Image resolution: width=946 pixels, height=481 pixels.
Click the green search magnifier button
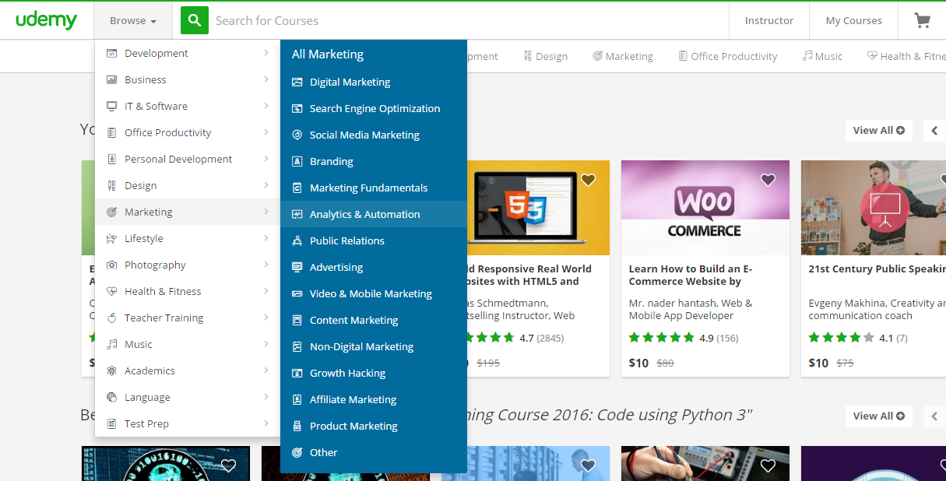click(x=195, y=20)
